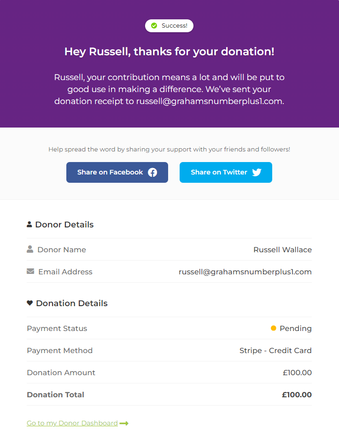
Task: Click the Facebook logo icon
Action: tap(152, 173)
